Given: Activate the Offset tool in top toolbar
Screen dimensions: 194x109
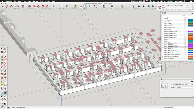Looking at the screenshot, I should pos(34,7).
